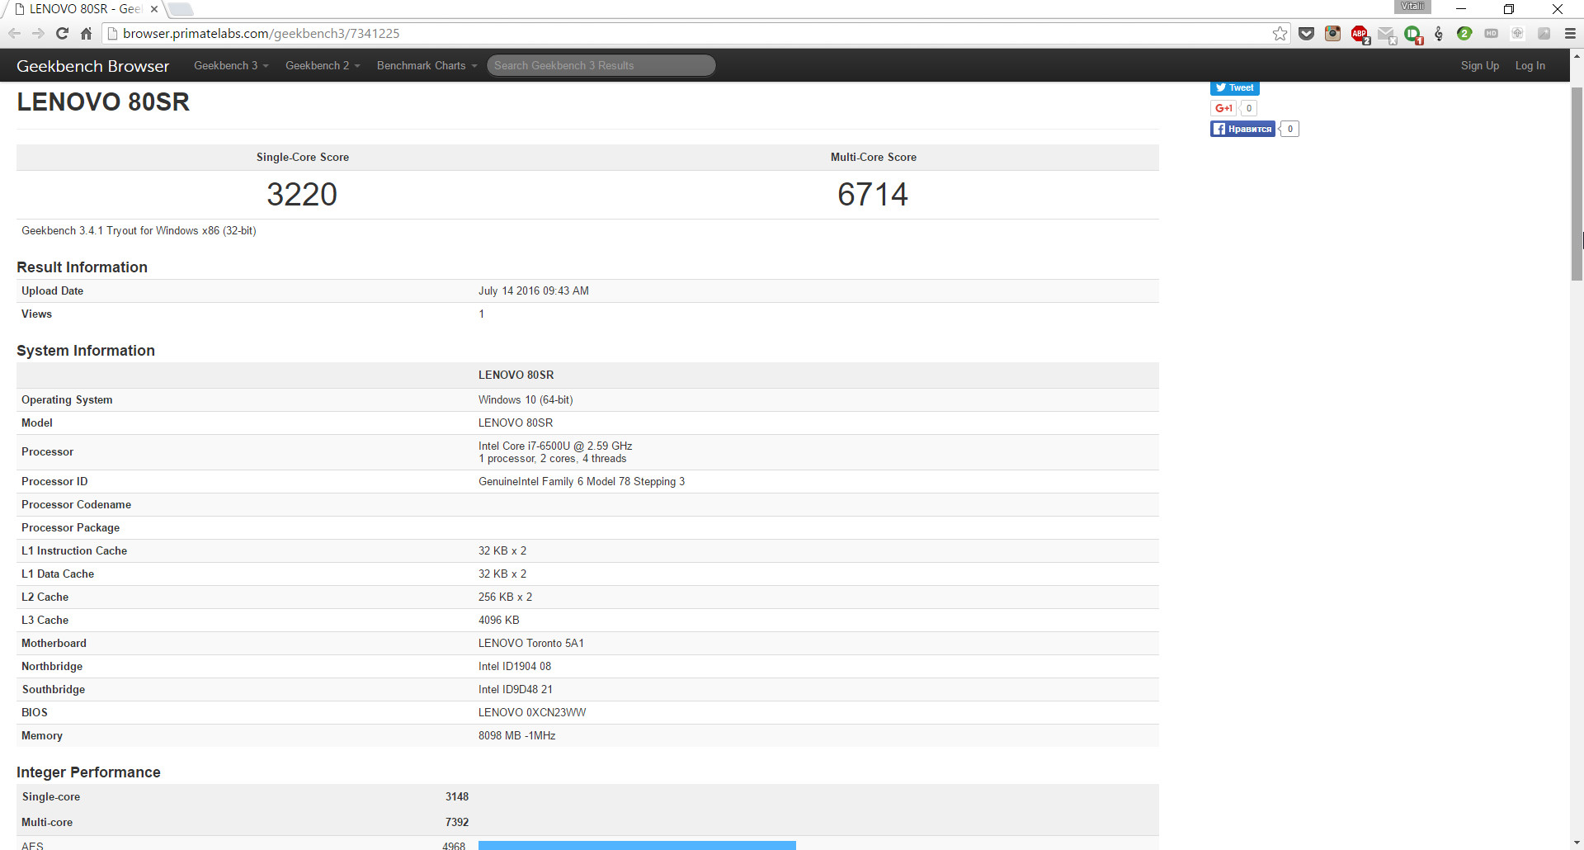Image resolution: width=1584 pixels, height=850 pixels.
Task: Open the Pocket extension icon
Action: 1306,34
